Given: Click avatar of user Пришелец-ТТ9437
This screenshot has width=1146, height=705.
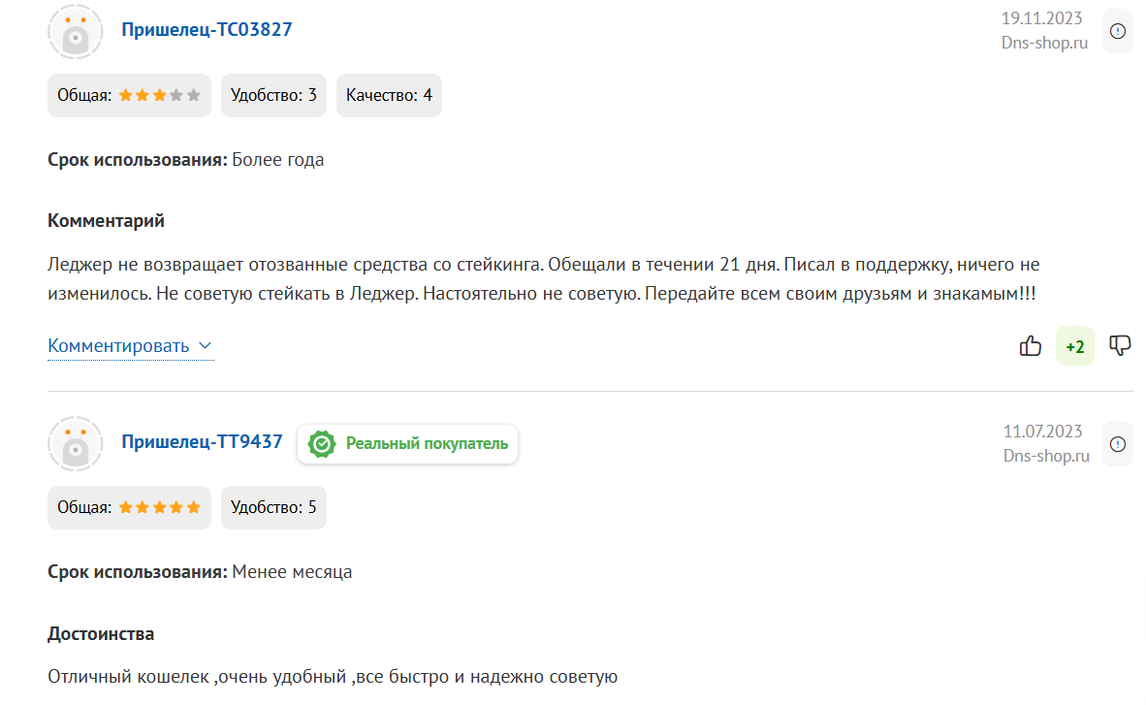Looking at the screenshot, I should (x=76, y=444).
